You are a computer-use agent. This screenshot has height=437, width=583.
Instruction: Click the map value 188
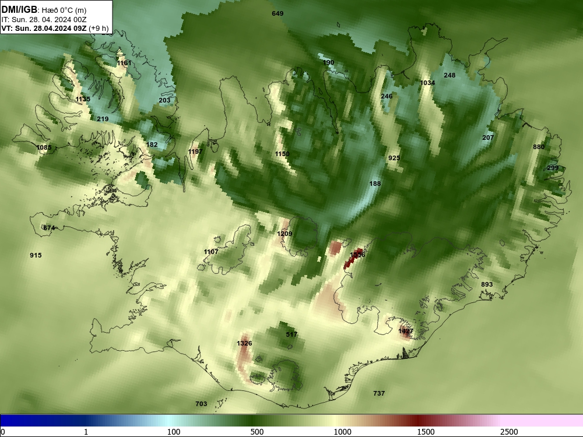(375, 184)
